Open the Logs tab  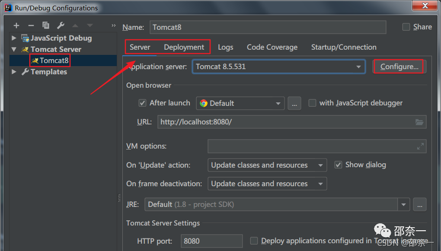click(226, 47)
